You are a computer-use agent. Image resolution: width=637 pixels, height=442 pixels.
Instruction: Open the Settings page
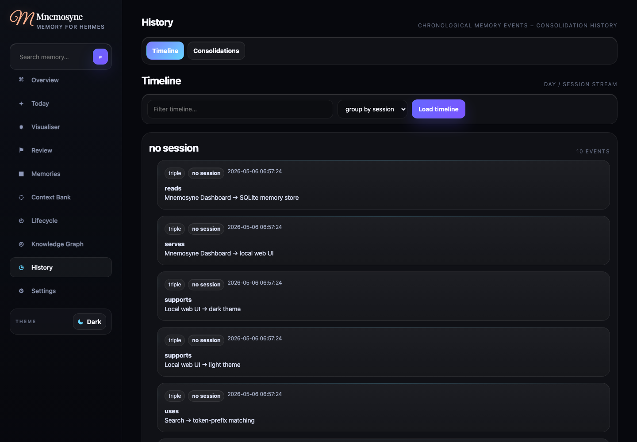61,291
